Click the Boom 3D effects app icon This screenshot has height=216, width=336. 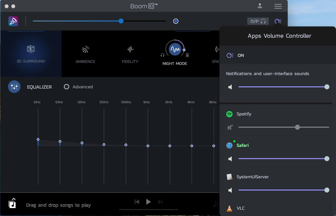tap(13, 21)
